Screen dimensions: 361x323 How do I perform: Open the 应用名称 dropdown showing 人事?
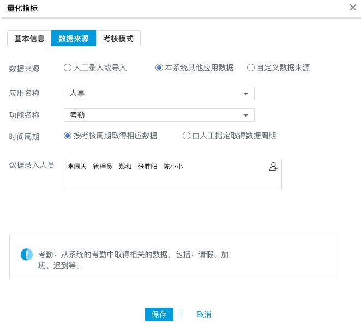tap(159, 94)
